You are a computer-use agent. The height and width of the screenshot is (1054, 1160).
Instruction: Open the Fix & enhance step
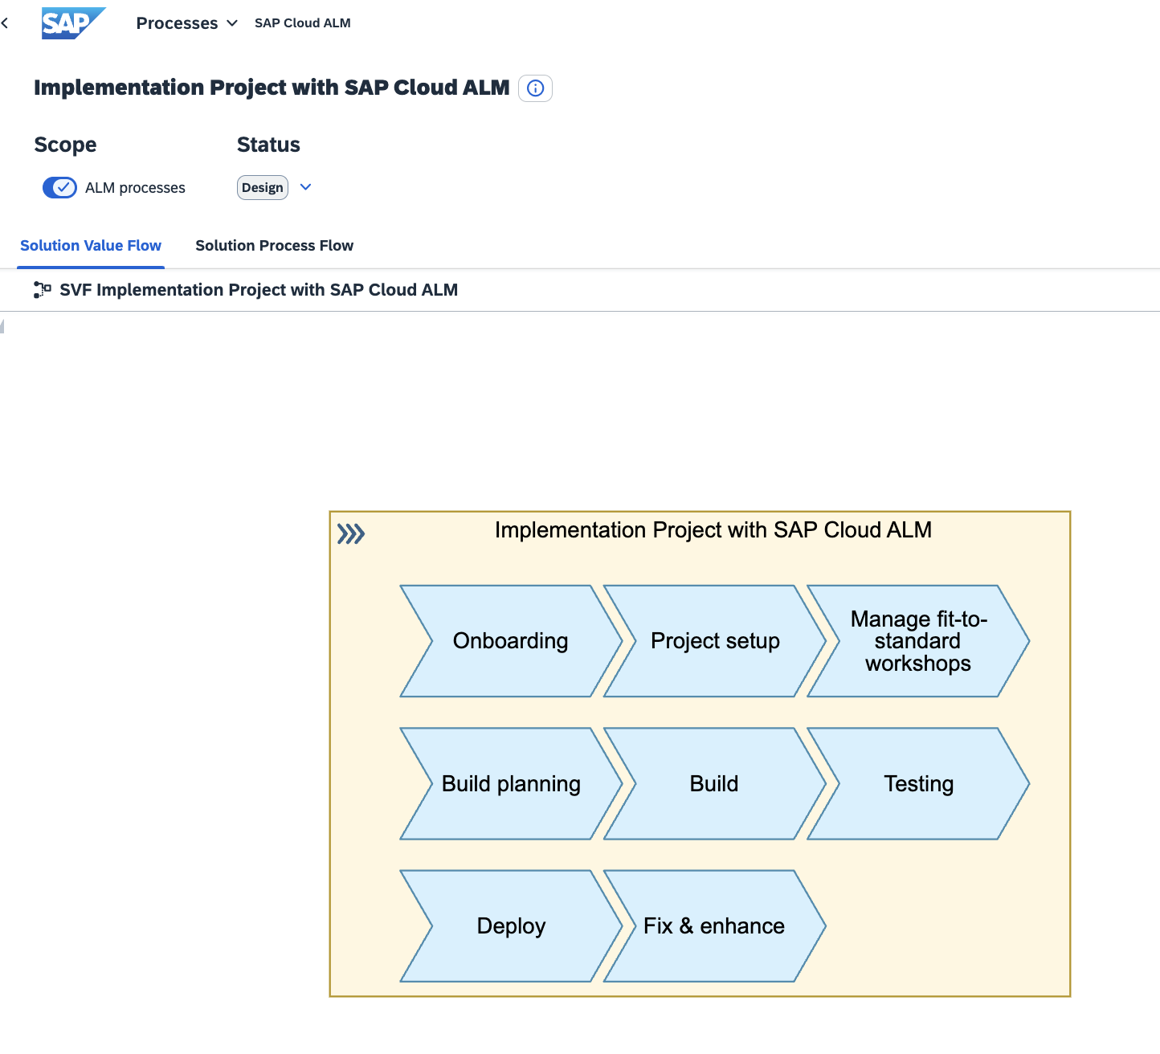tap(714, 926)
